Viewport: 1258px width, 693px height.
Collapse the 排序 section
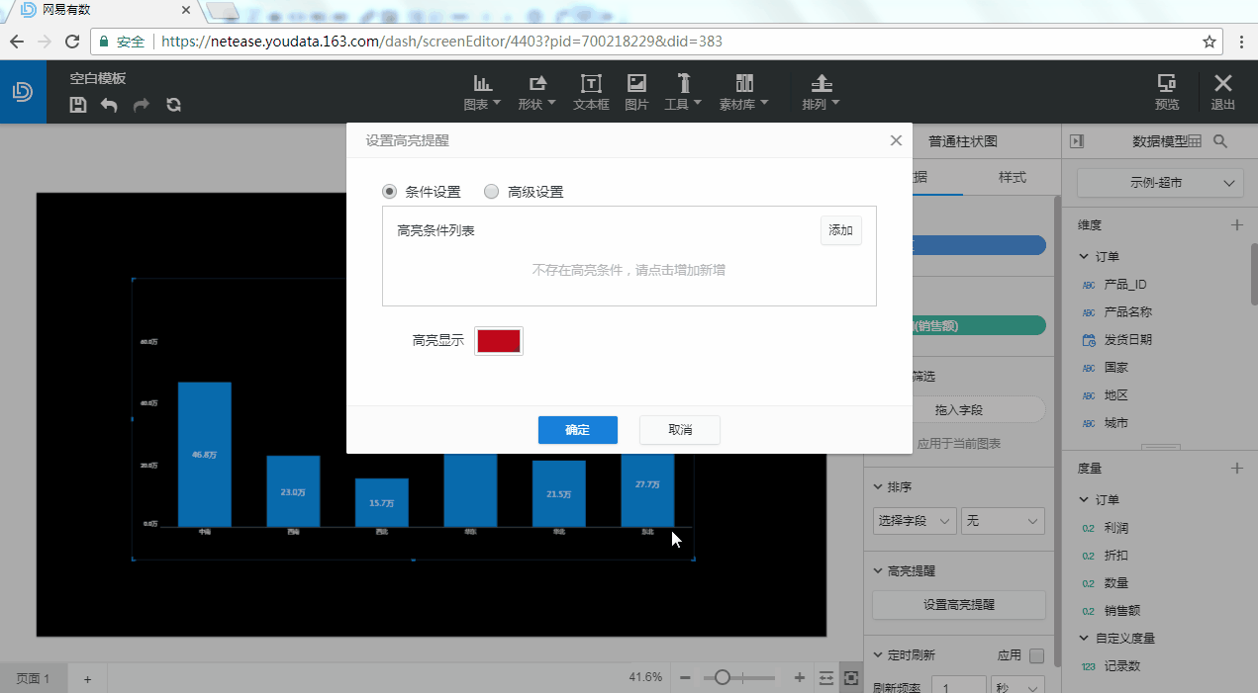(x=878, y=486)
